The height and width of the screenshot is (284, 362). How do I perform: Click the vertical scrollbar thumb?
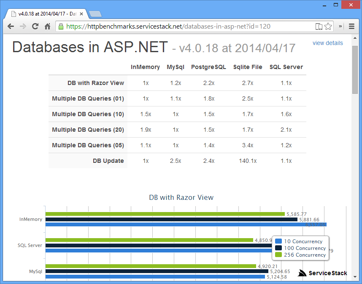[x=355, y=69]
